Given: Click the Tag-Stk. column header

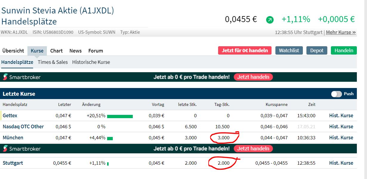Looking at the screenshot, I should (222, 104).
